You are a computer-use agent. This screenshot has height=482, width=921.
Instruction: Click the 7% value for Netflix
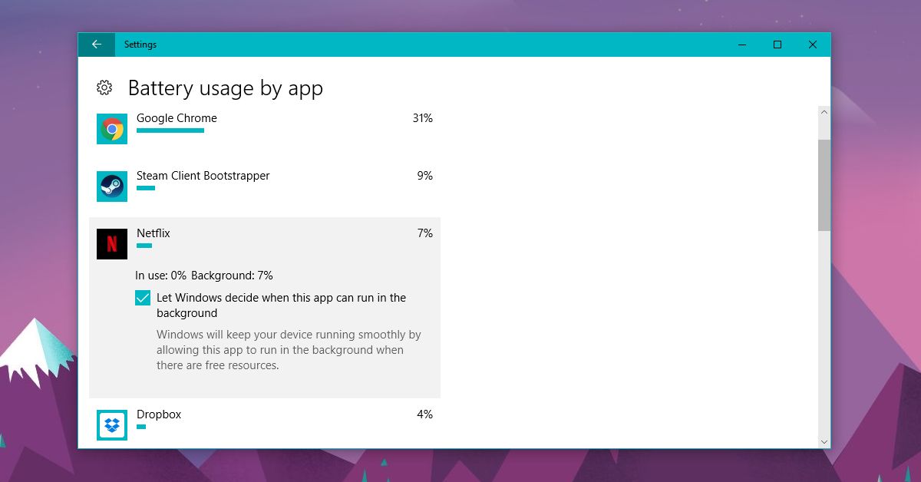pos(425,233)
